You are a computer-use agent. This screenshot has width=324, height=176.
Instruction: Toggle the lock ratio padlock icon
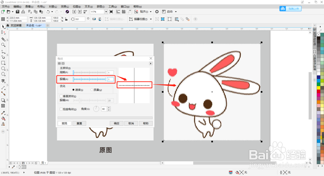click(66, 19)
